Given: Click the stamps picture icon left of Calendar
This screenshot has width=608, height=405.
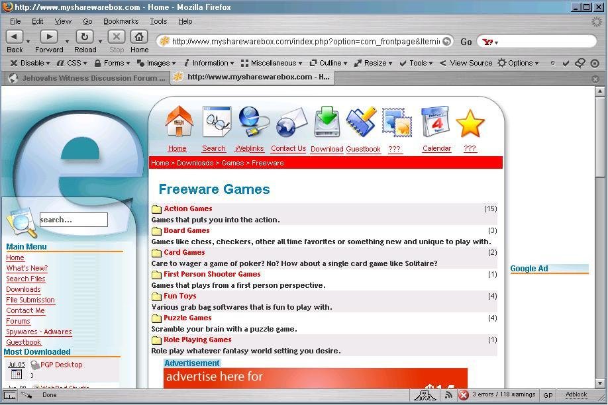Looking at the screenshot, I should point(397,122).
